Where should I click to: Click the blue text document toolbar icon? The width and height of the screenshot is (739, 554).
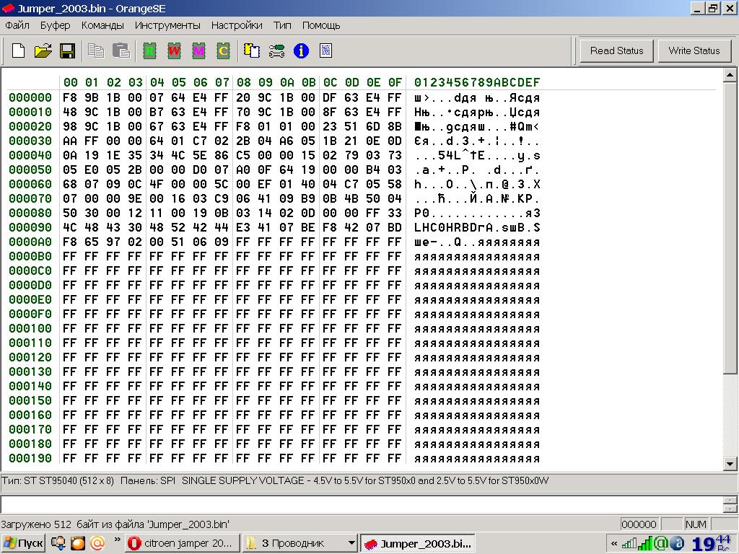tap(325, 50)
